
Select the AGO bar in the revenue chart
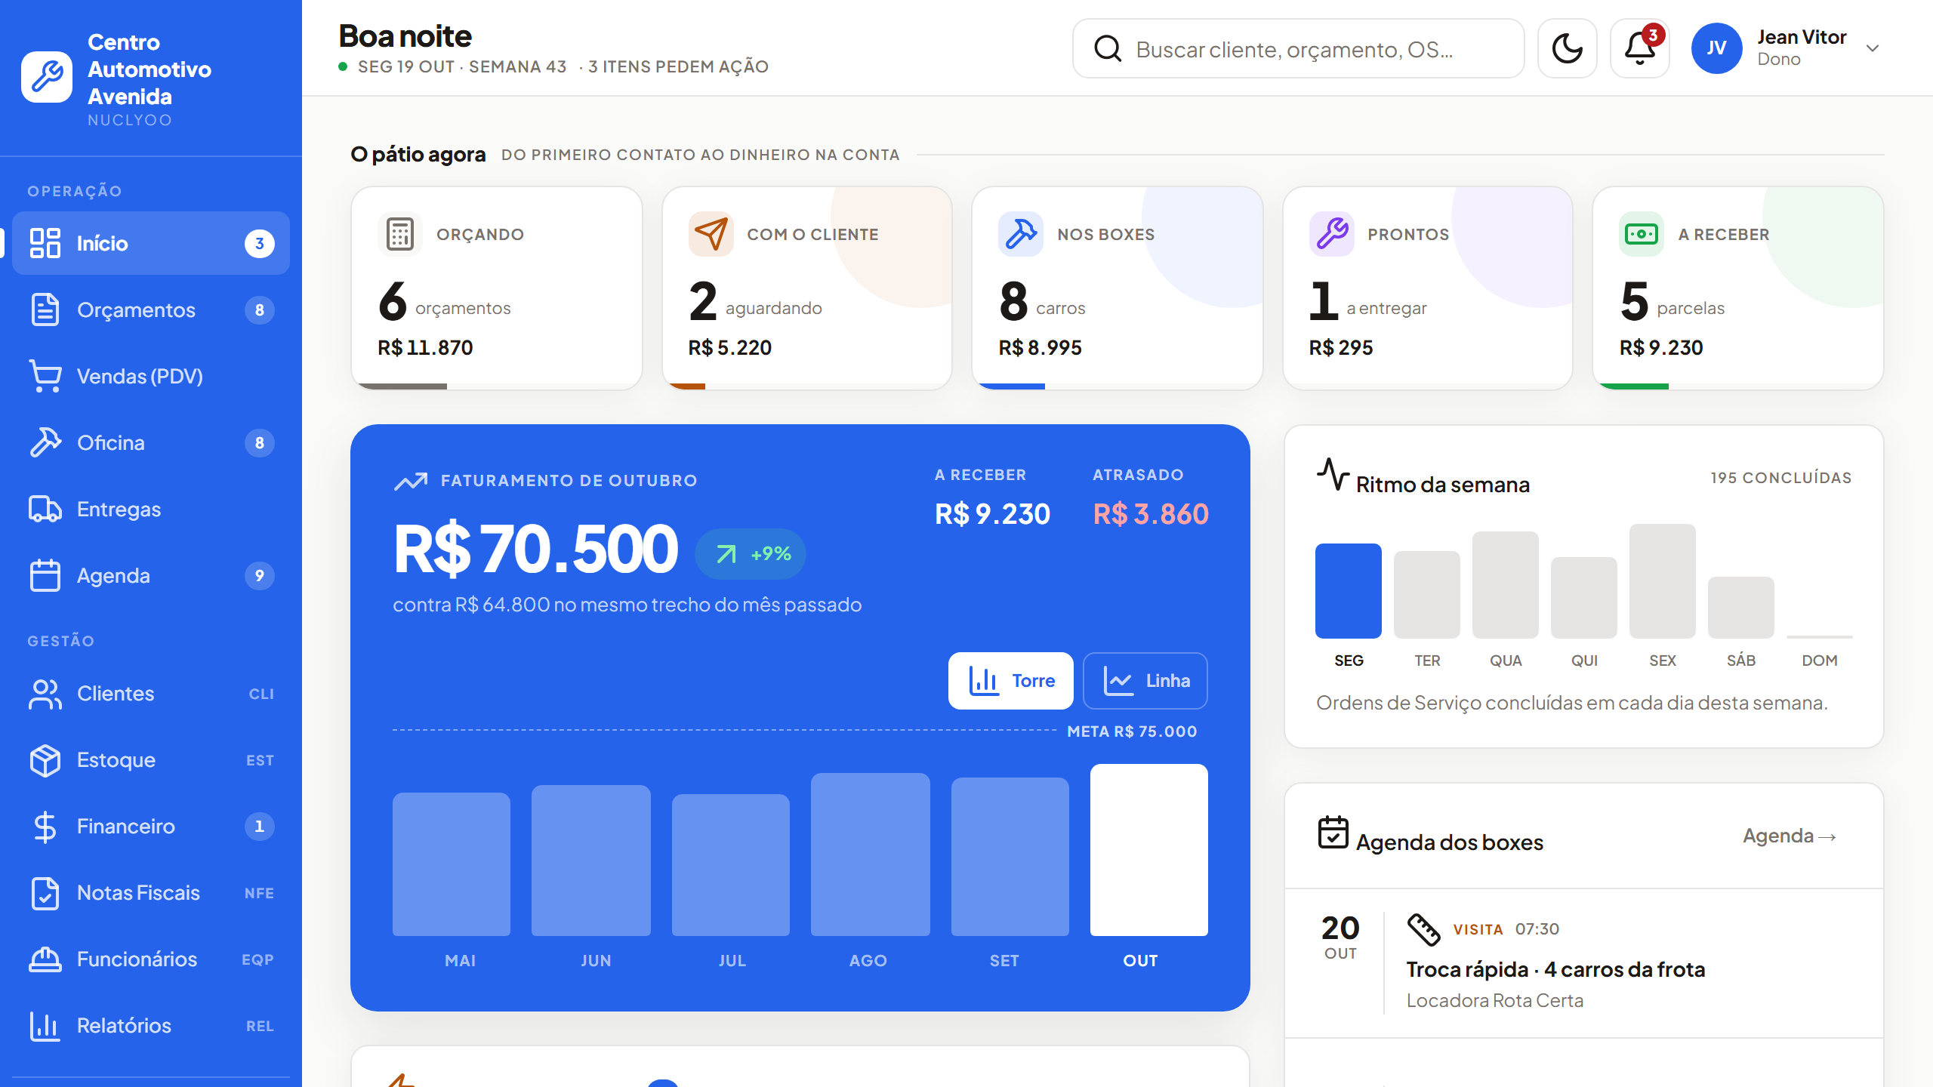pos(870,855)
